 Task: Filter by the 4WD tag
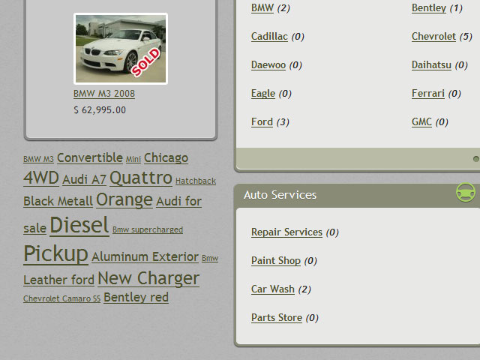pyautogui.click(x=41, y=178)
